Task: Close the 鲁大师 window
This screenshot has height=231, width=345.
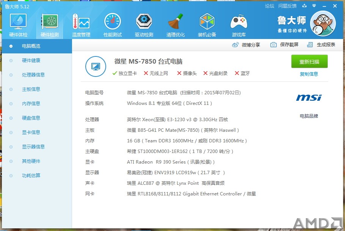Action: tap(335, 6)
